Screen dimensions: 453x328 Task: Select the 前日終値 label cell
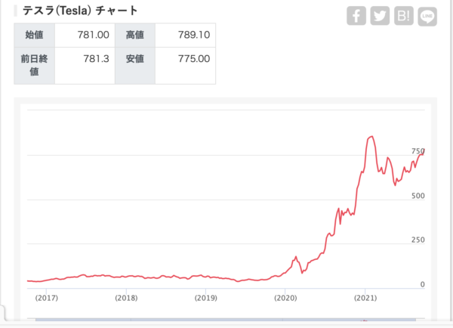pos(35,65)
